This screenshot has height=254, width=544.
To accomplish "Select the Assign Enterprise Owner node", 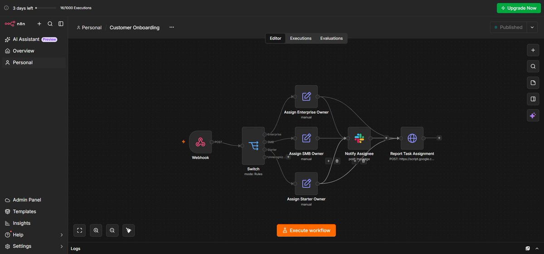I will pyautogui.click(x=306, y=97).
